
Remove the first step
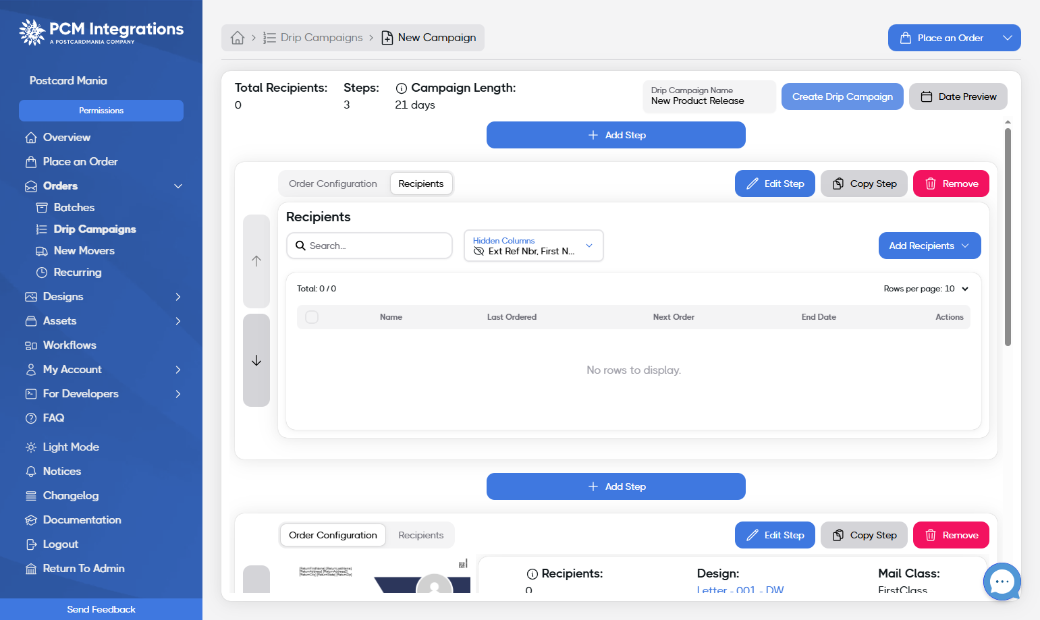pyautogui.click(x=951, y=184)
